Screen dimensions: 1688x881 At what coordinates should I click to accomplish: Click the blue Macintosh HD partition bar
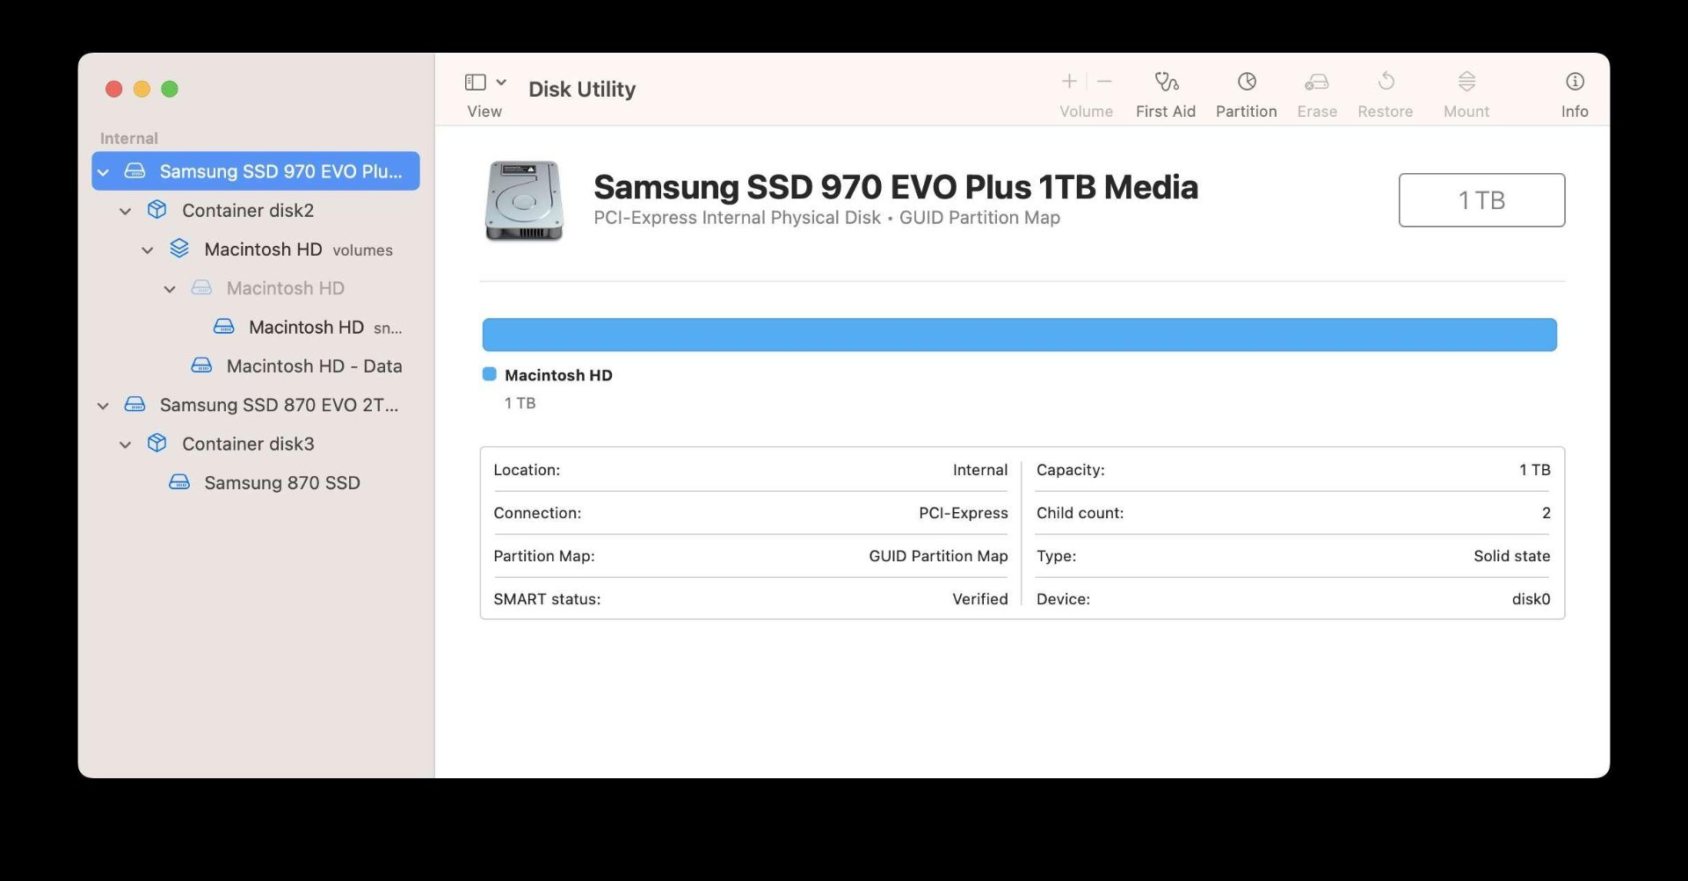[x=1019, y=335]
